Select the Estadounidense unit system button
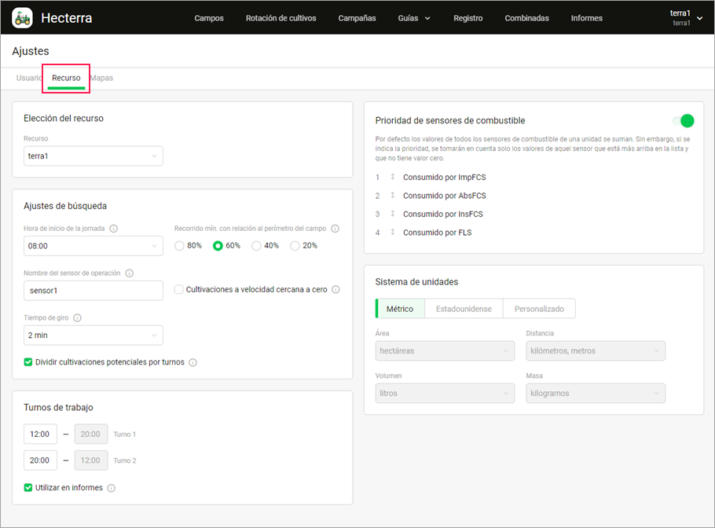 pos(464,309)
